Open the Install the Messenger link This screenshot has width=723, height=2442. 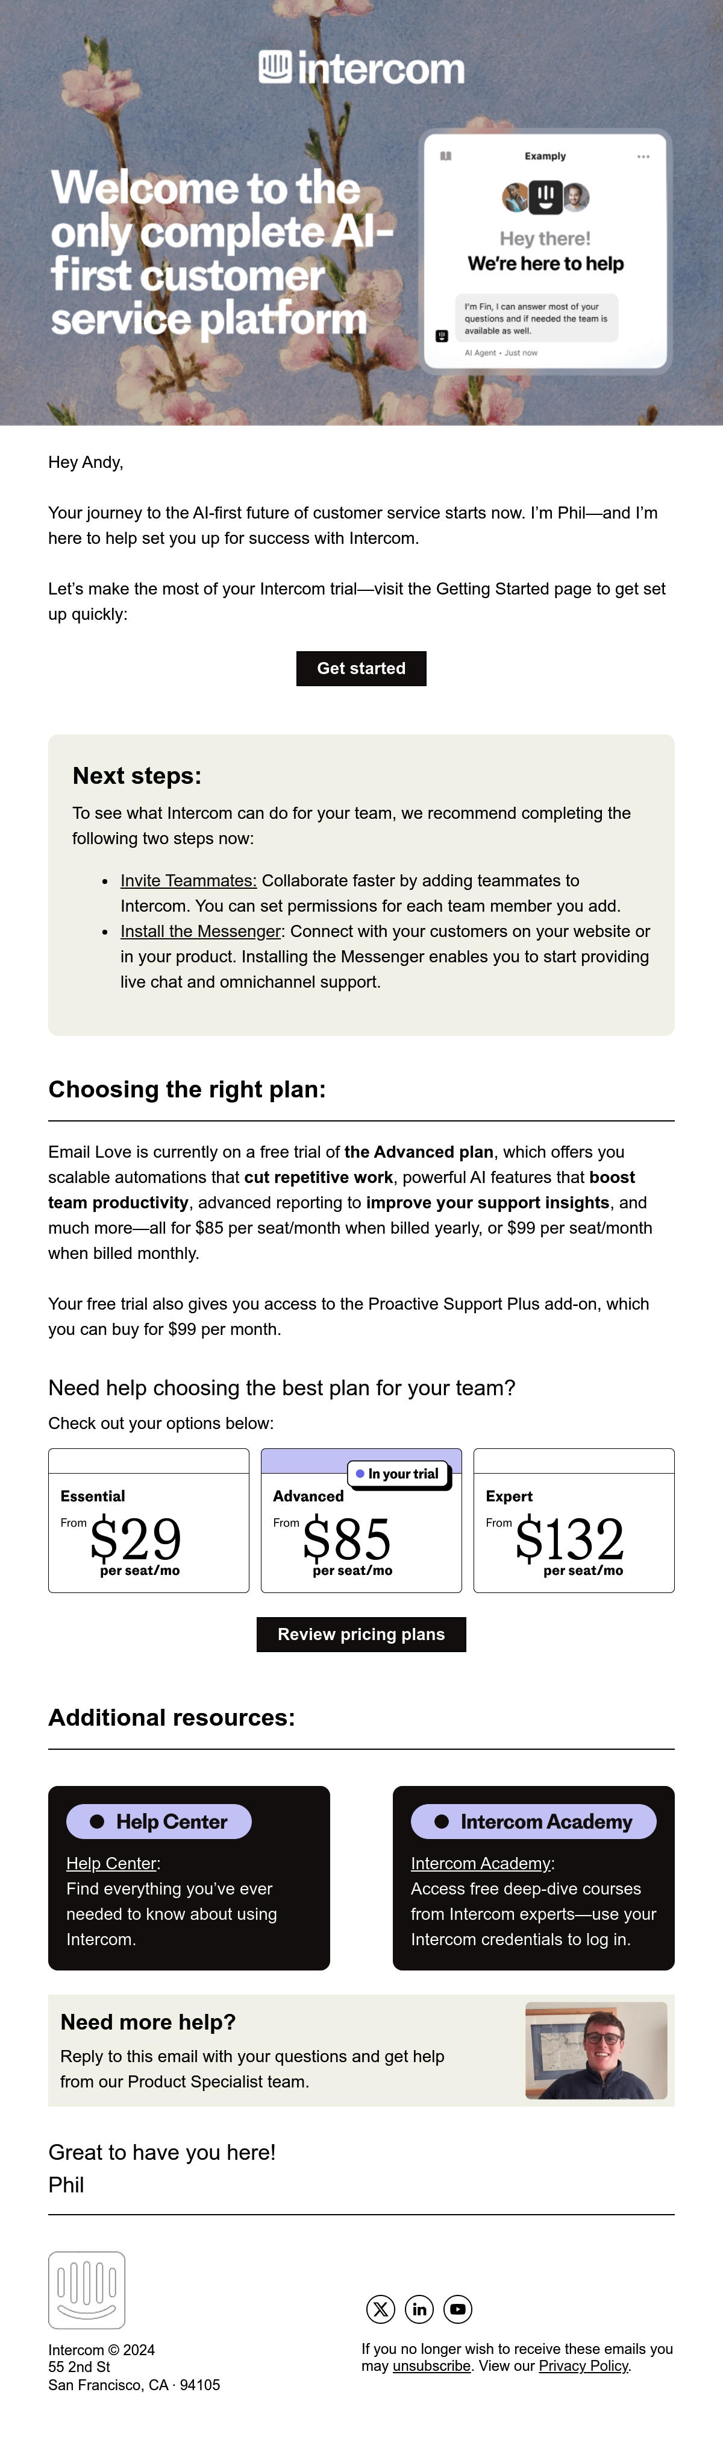(200, 931)
